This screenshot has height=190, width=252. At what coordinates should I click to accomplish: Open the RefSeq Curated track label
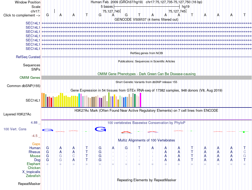pyautogui.click(x=28, y=57)
